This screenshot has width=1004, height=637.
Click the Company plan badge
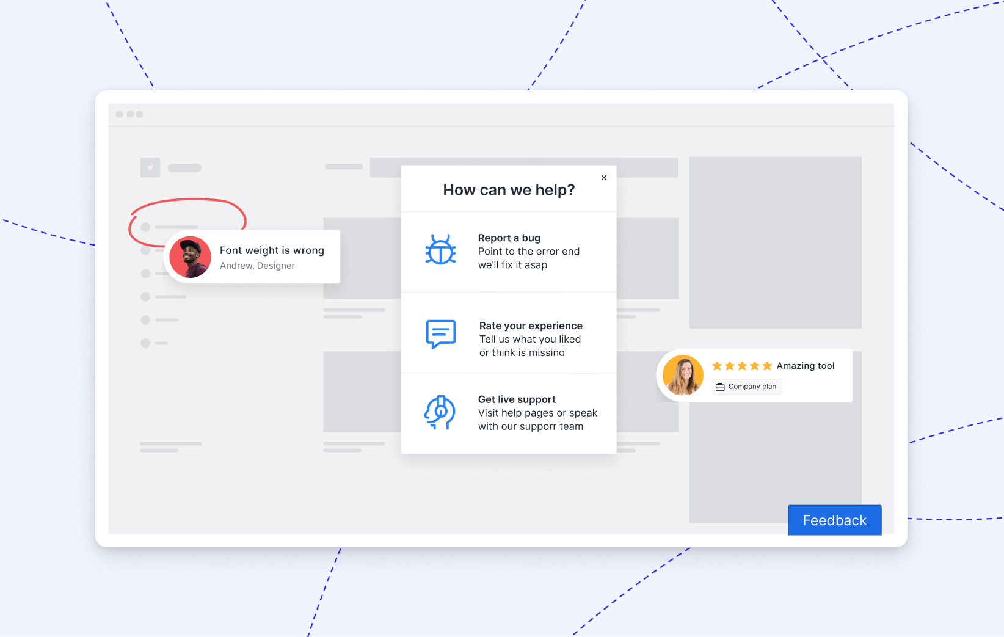click(746, 387)
